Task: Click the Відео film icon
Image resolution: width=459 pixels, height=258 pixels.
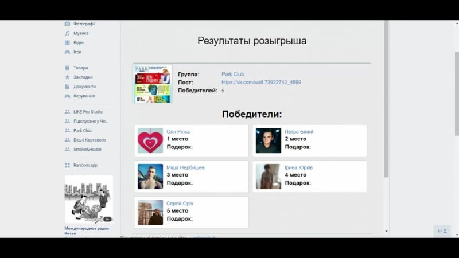Action: (x=67, y=42)
